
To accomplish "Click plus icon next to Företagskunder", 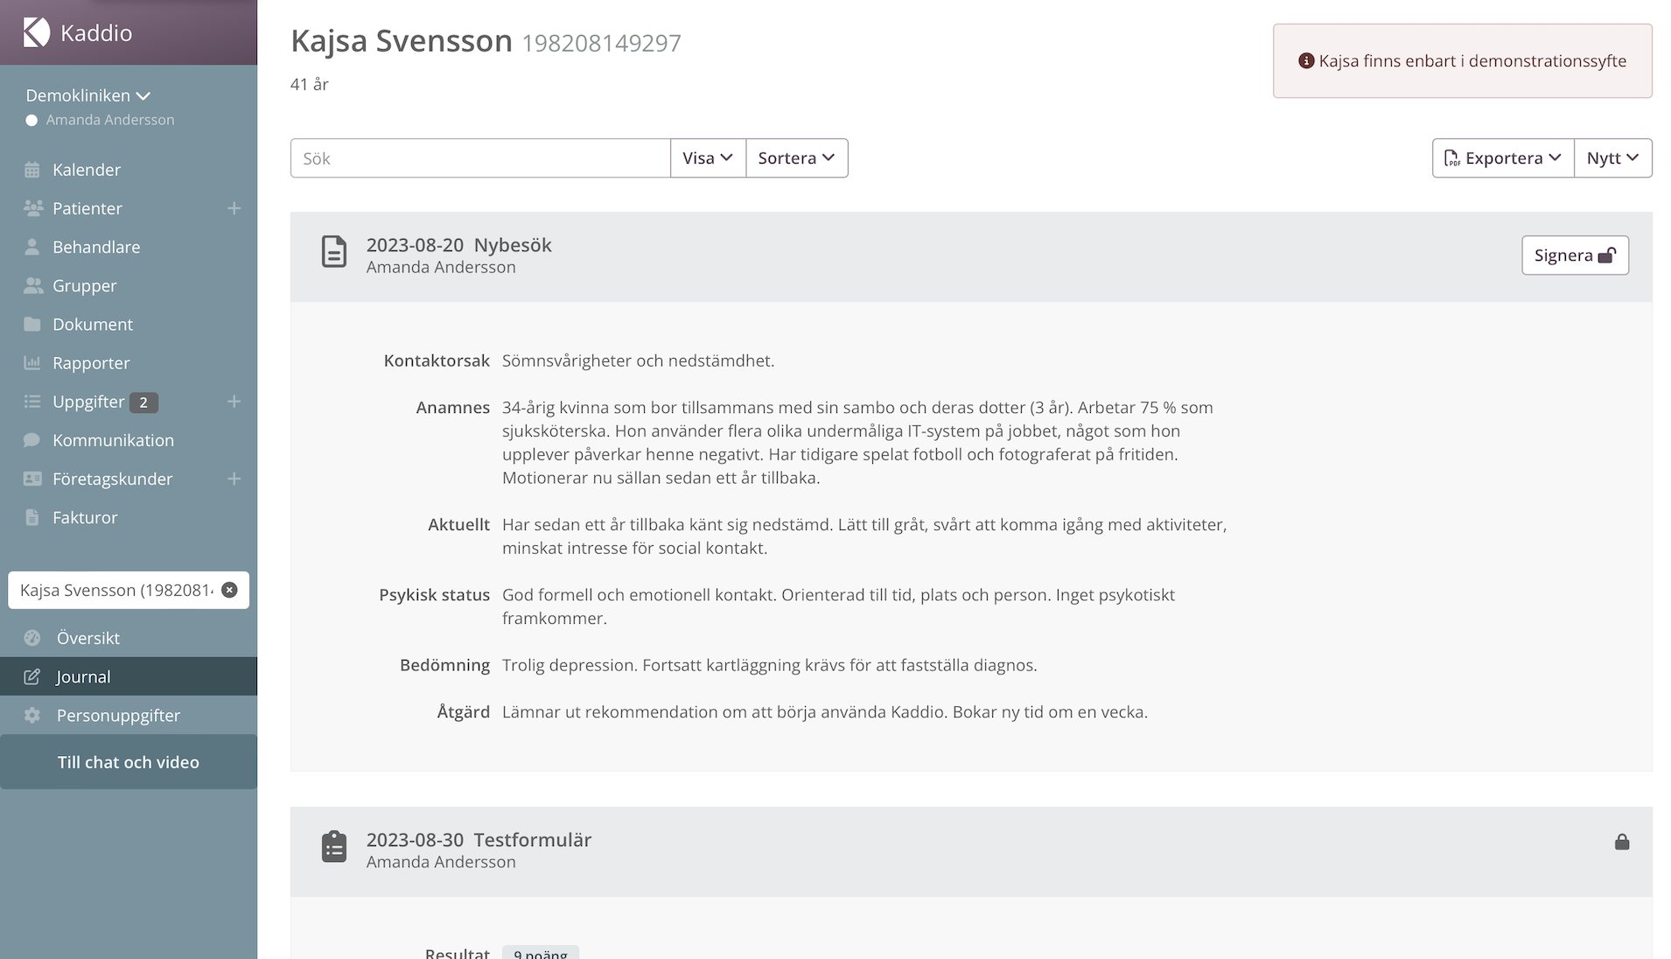I will [234, 479].
